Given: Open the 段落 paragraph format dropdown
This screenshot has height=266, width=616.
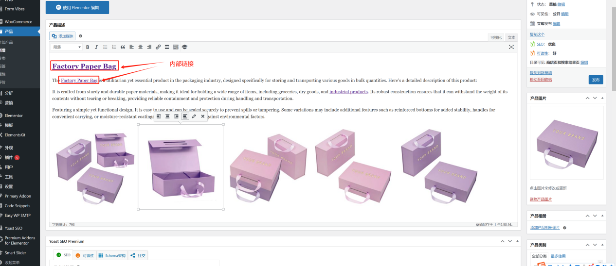Looking at the screenshot, I should pos(67,47).
